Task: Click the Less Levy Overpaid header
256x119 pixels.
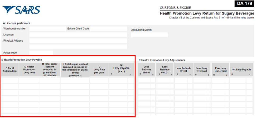Action: [x=201, y=70]
